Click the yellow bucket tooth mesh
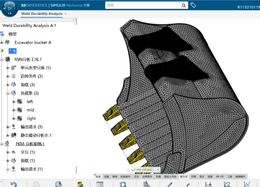The image size is (260, 187). pyautogui.click(x=112, y=113)
